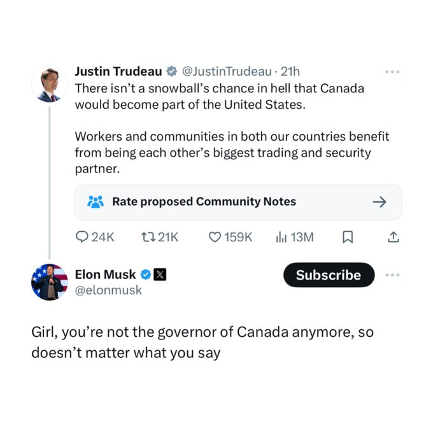The width and height of the screenshot is (433, 433).
Task: Open Justin Trudeau's profile picture
Action: pos(49,83)
